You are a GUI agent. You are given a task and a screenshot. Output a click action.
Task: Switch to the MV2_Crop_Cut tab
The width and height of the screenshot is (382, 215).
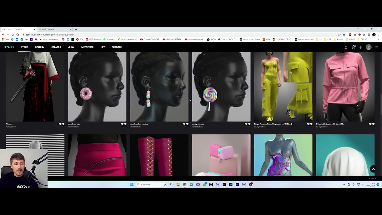point(55,29)
